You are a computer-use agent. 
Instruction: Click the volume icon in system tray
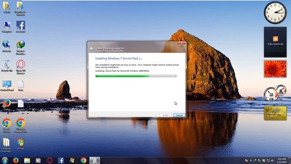pyautogui.click(x=272, y=160)
